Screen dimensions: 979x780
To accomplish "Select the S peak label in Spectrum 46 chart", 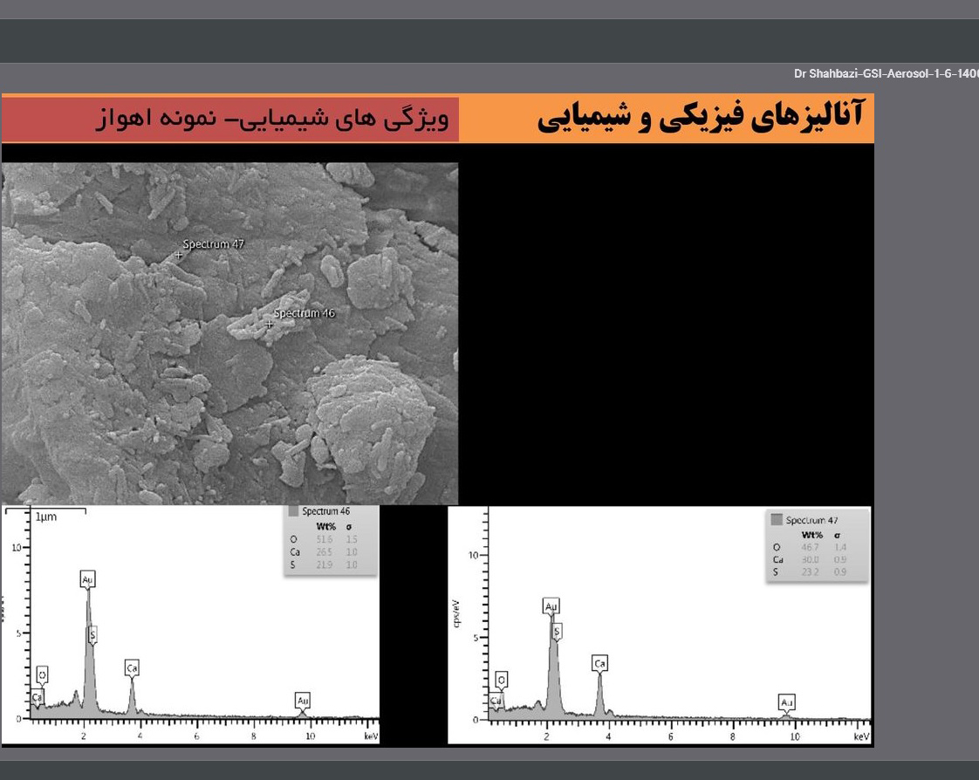I will (92, 635).
